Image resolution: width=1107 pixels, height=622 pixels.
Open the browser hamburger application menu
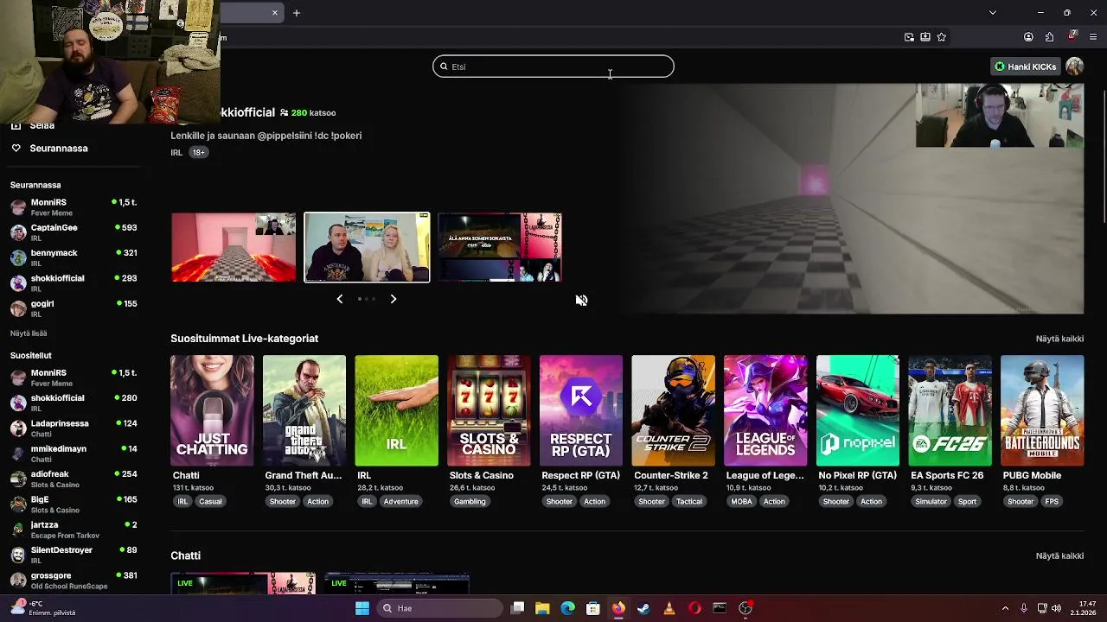pos(1094,37)
